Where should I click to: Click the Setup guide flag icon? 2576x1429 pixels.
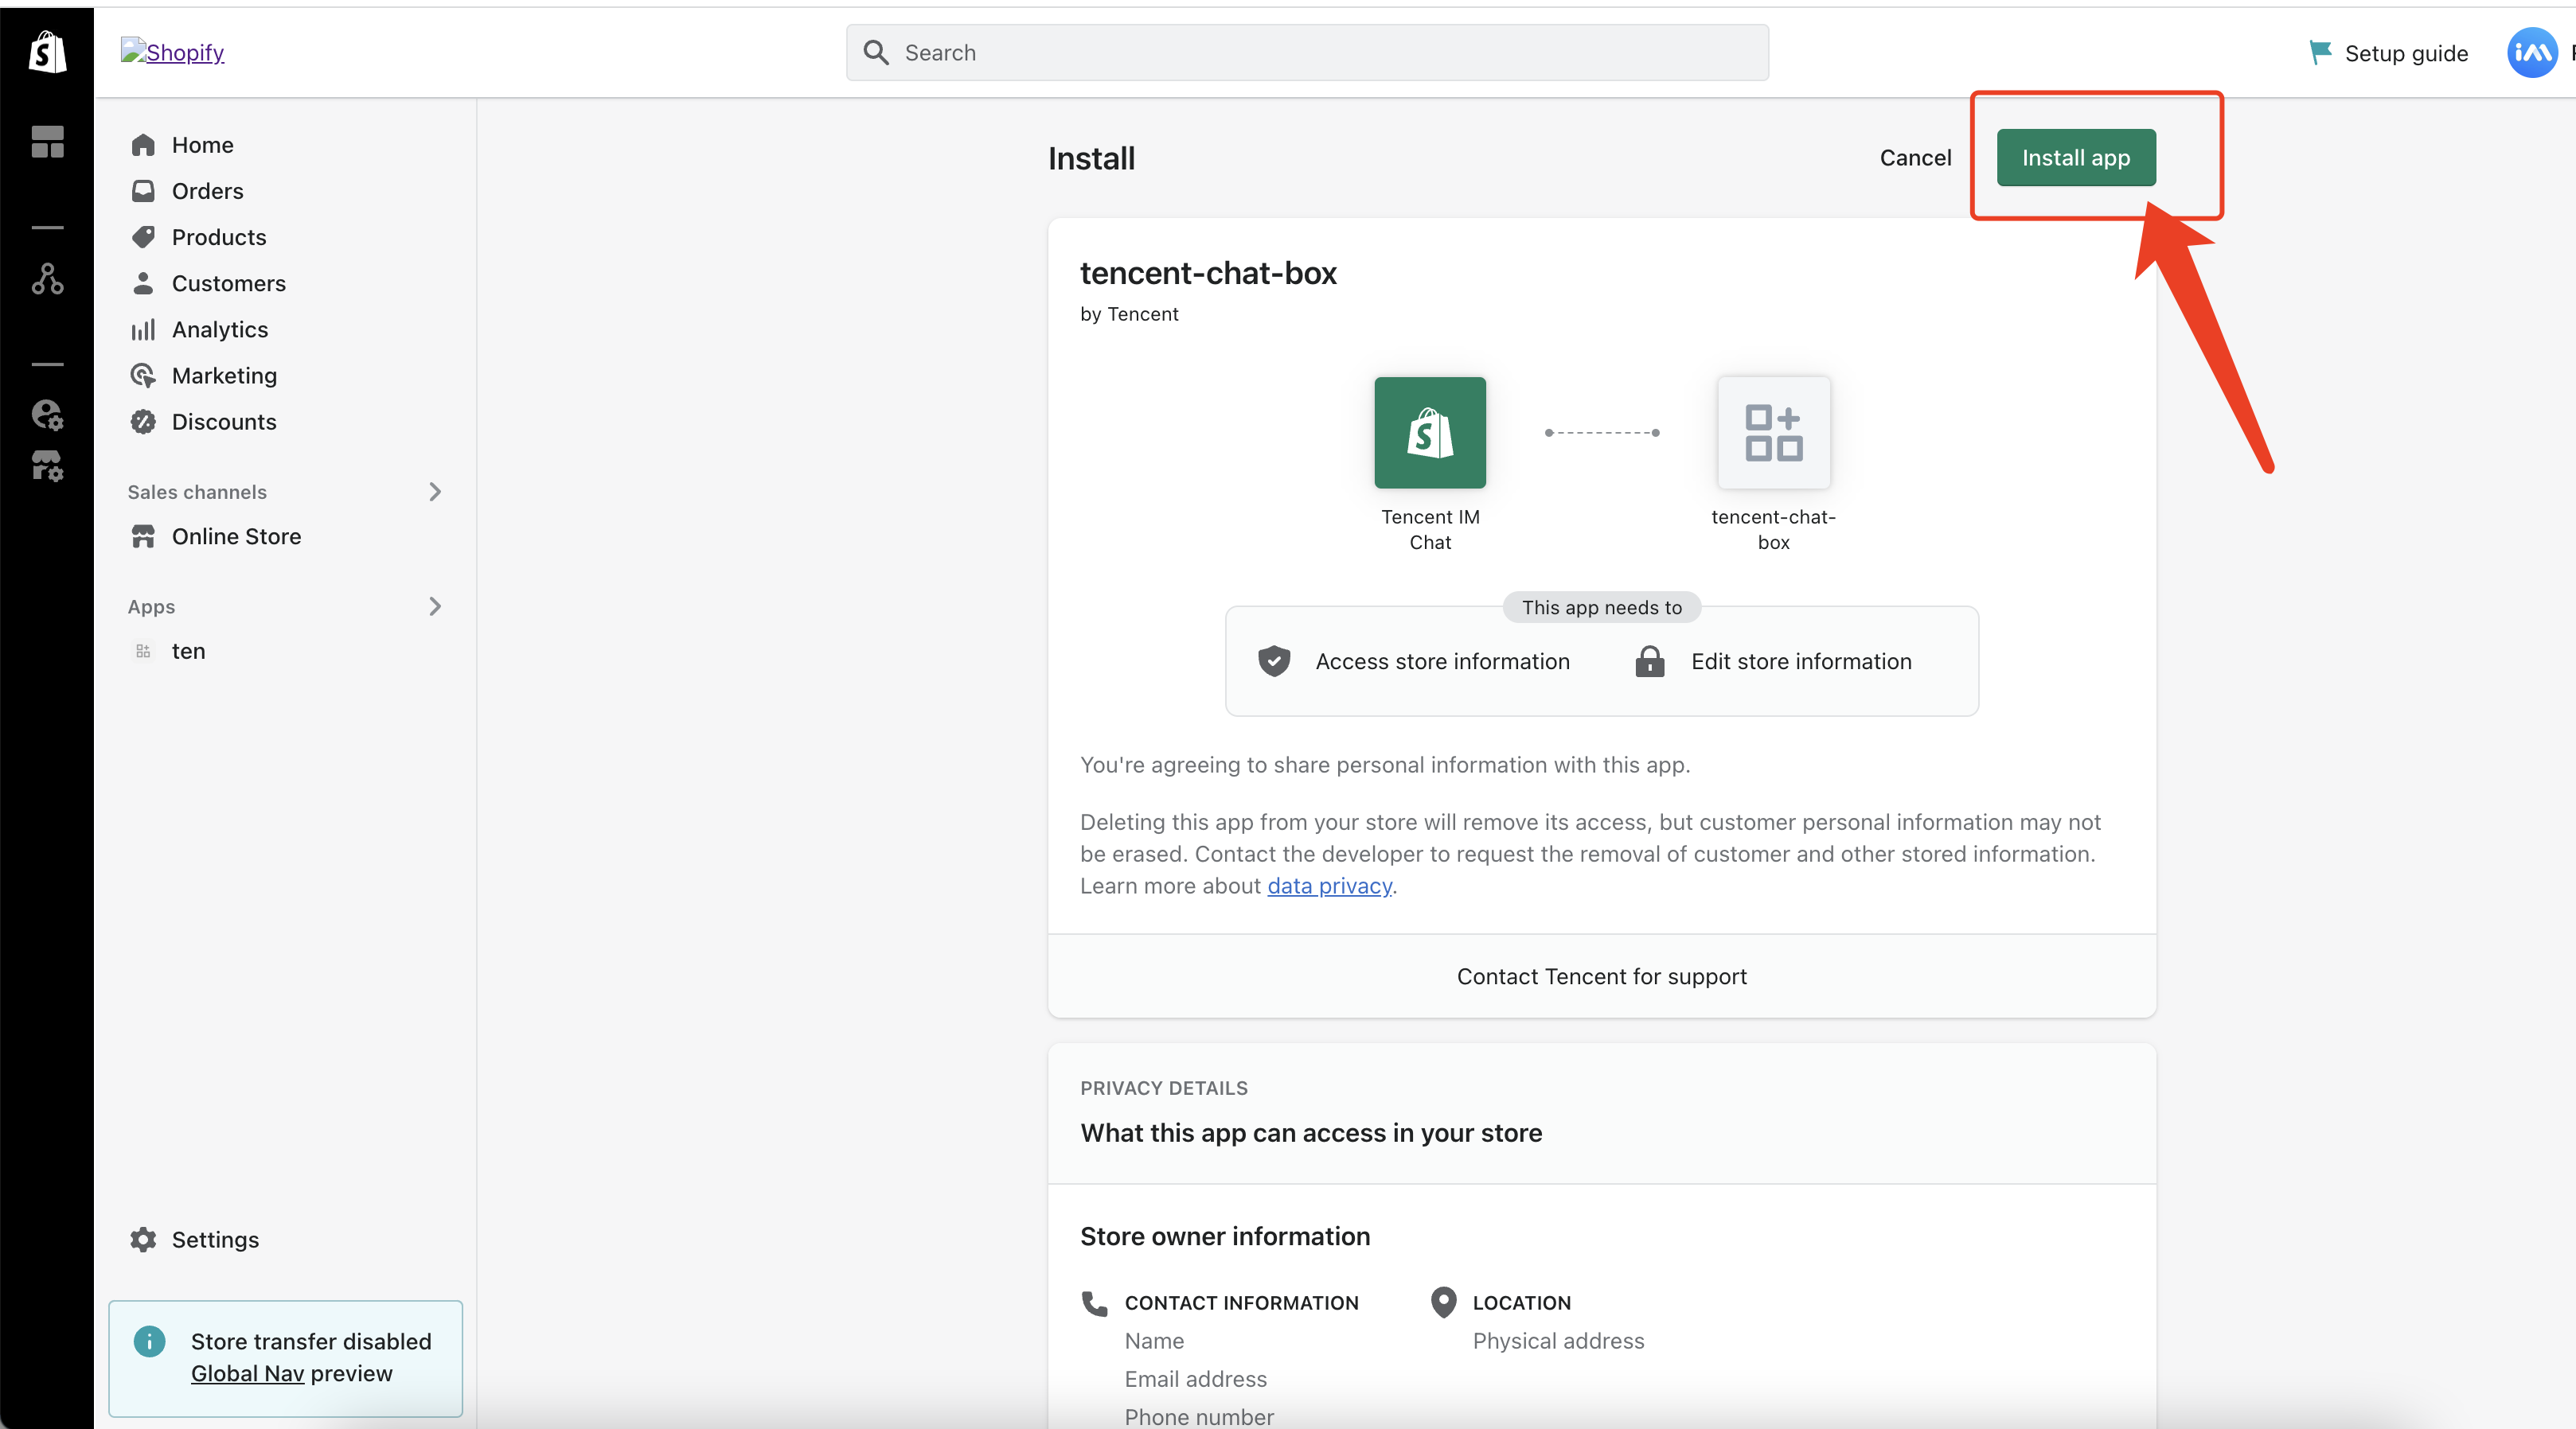pyautogui.click(x=2320, y=53)
